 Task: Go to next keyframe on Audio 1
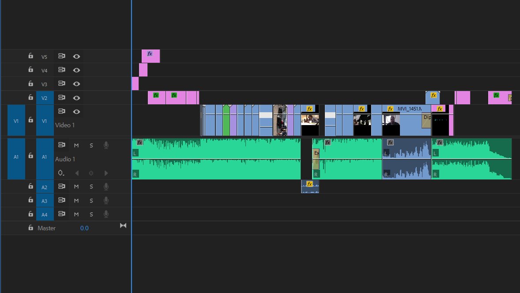106,173
